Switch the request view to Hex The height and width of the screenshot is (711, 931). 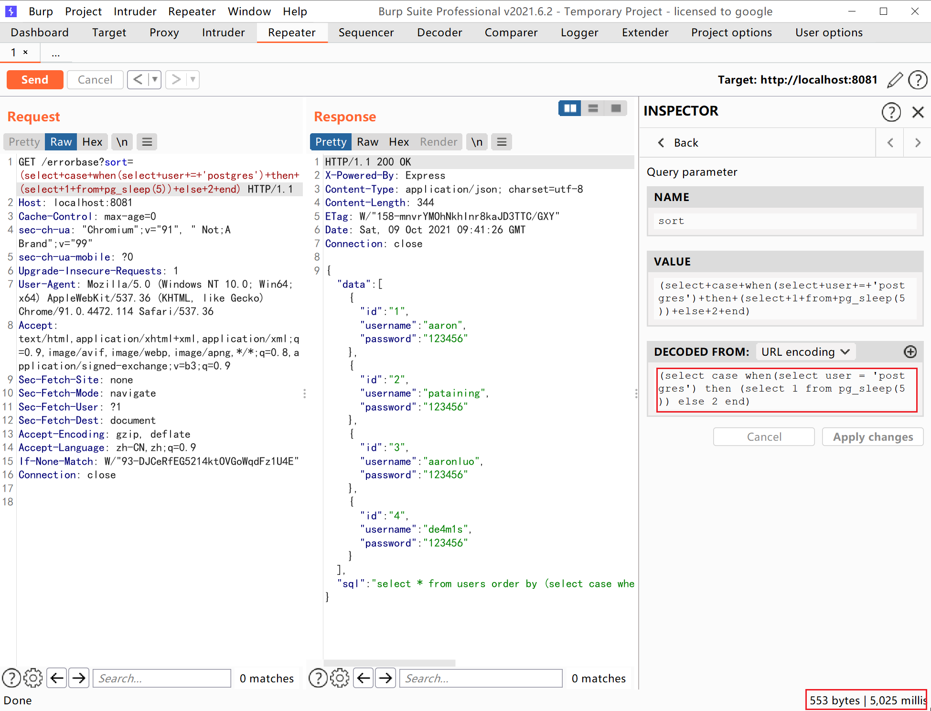pyautogui.click(x=92, y=142)
